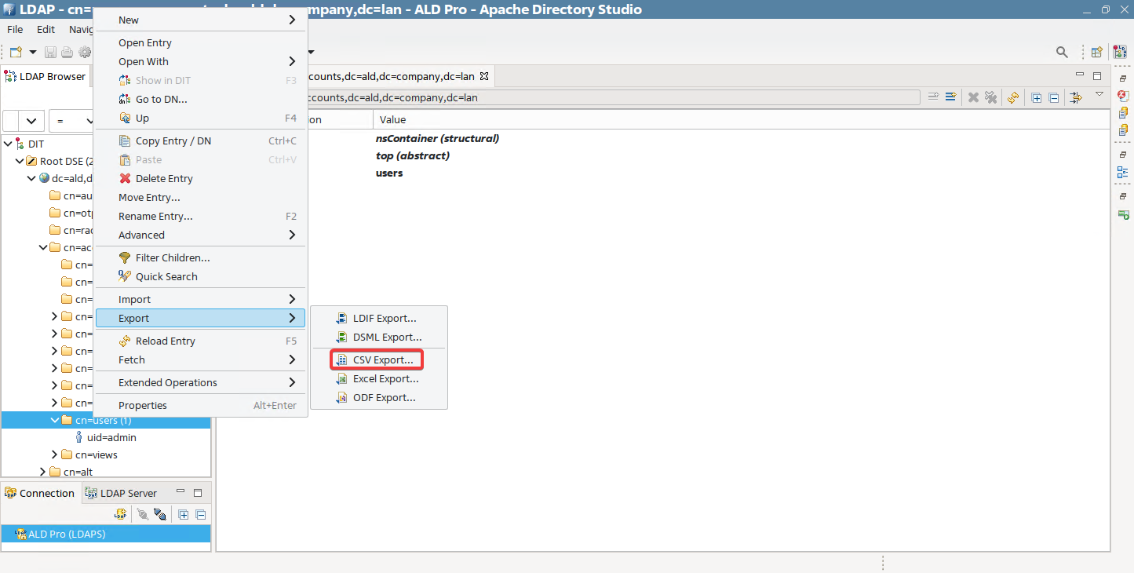The width and height of the screenshot is (1134, 573).
Task: Expand the Extended Operations submenu
Action: pos(200,382)
